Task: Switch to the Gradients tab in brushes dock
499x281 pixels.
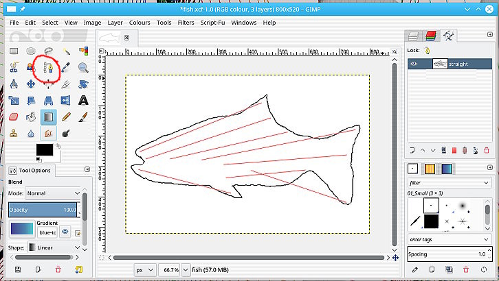Action: coord(447,169)
